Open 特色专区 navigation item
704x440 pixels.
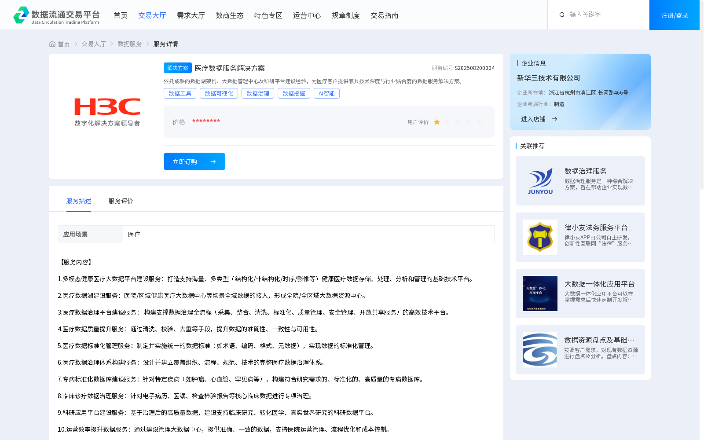(268, 15)
